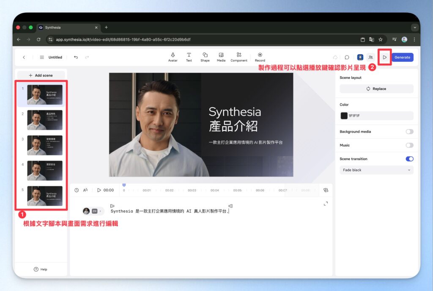Select the Component tool
This screenshot has width=433, height=291.
[x=239, y=56]
